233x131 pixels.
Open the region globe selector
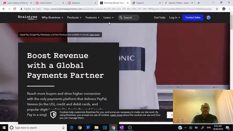[x=209, y=17]
